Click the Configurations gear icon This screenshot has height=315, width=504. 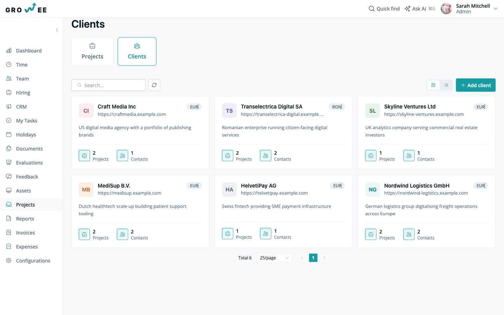pyautogui.click(x=9, y=260)
